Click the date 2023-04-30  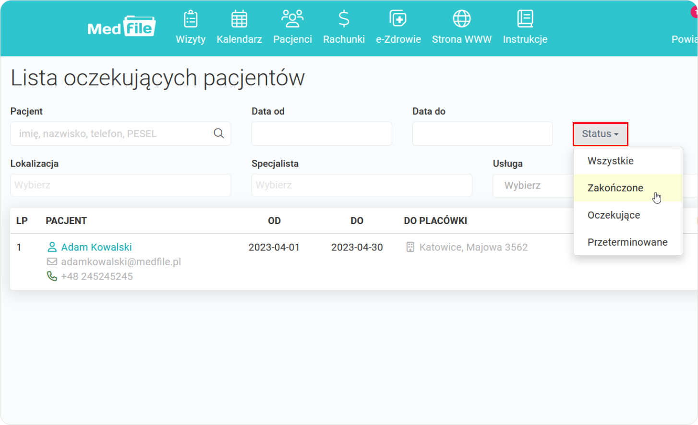click(x=357, y=247)
